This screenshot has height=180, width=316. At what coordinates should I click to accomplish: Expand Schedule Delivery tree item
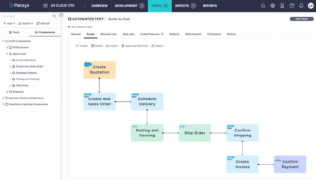coord(11,73)
